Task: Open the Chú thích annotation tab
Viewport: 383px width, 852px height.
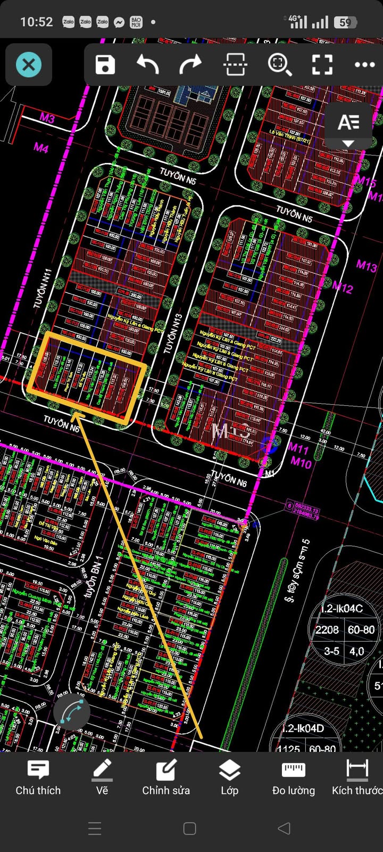Action: pos(38,778)
